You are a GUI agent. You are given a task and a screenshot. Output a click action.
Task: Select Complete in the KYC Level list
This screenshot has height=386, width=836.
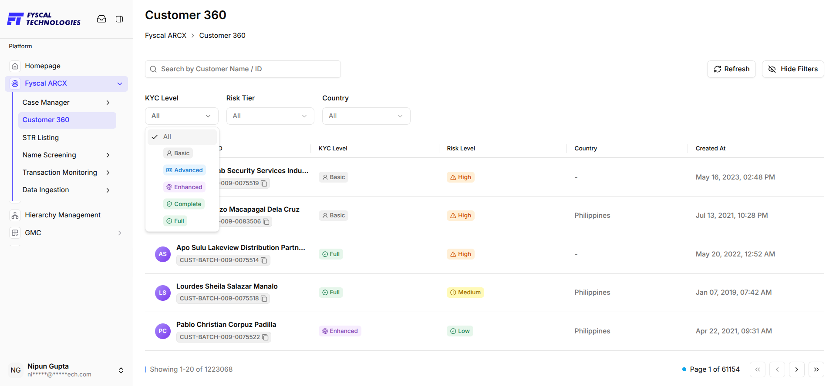(x=184, y=204)
